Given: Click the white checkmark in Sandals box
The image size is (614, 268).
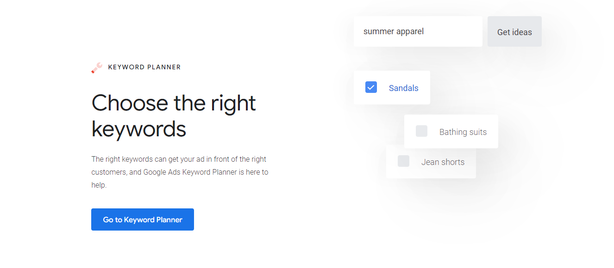Looking at the screenshot, I should 371,87.
